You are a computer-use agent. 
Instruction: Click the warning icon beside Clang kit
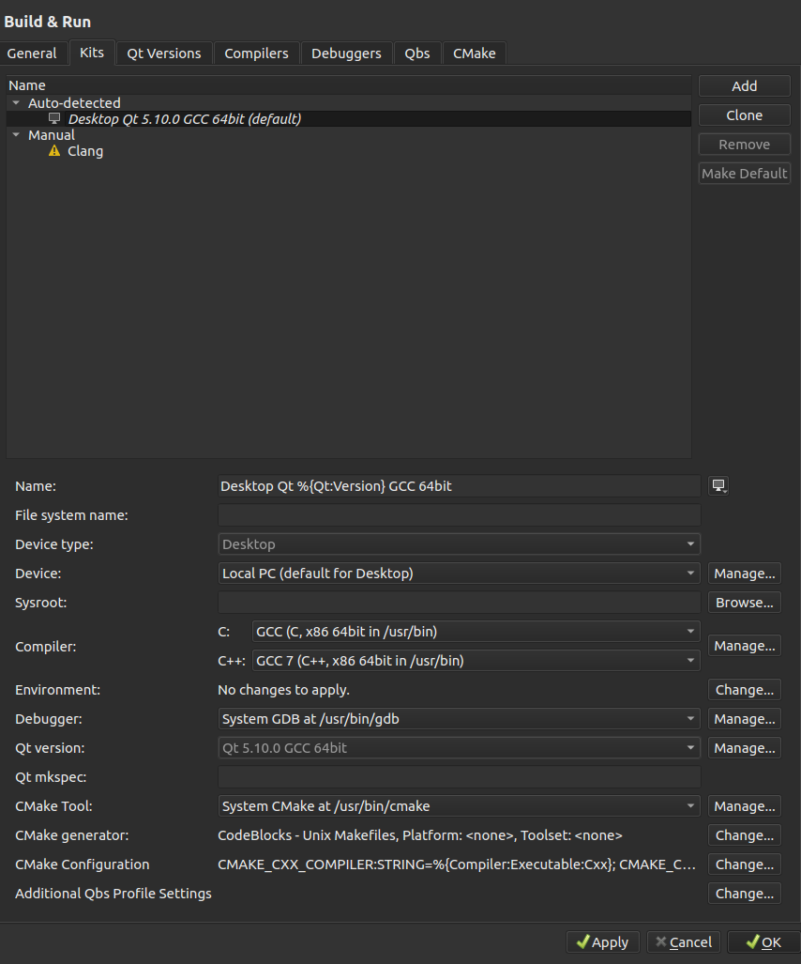tap(54, 151)
